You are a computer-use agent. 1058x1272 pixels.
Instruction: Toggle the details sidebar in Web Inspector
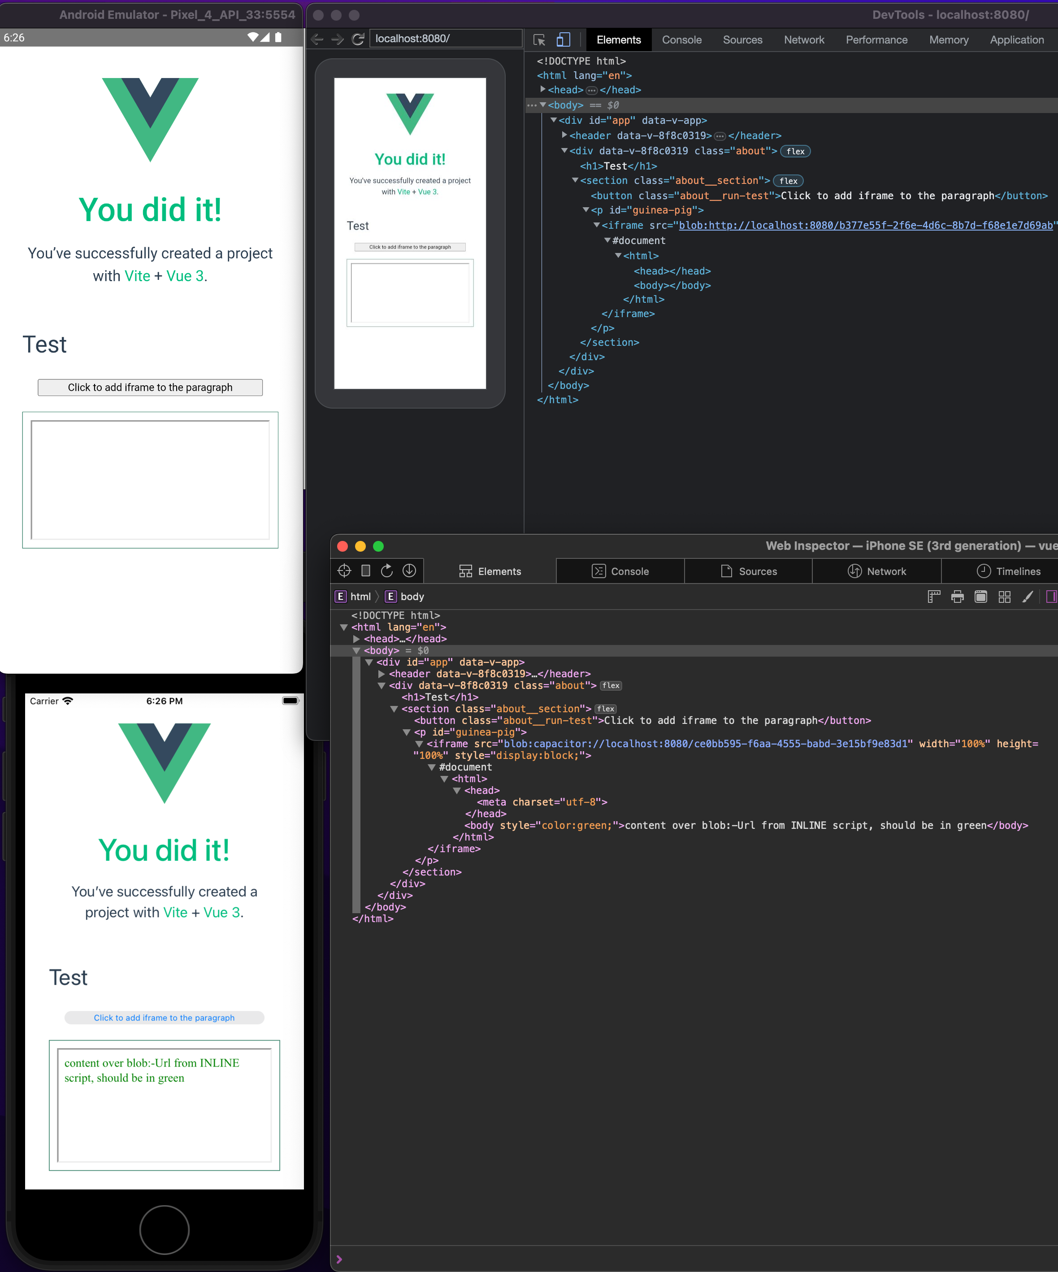pyautogui.click(x=1051, y=597)
